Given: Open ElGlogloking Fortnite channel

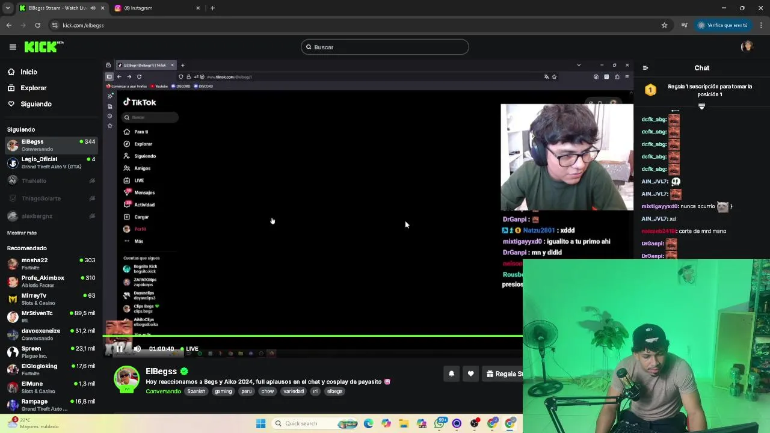Looking at the screenshot, I should pos(51,369).
